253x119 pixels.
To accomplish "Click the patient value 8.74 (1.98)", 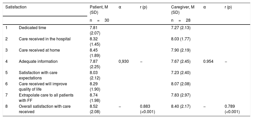I will click(92, 97).
